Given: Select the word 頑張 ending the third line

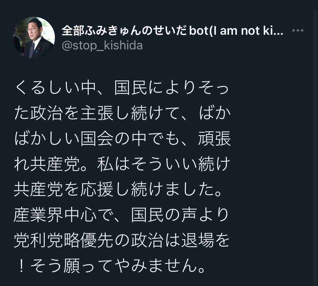Looking at the screenshot, I should [x=214, y=139].
